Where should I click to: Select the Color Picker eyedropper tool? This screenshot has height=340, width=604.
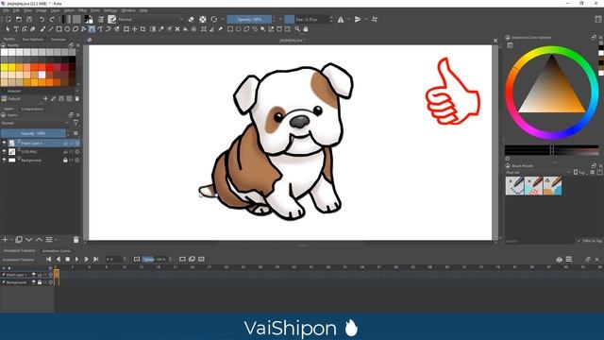coord(161,29)
